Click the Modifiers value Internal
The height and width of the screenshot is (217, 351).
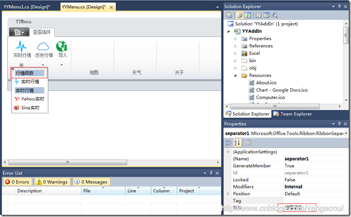click(293, 186)
